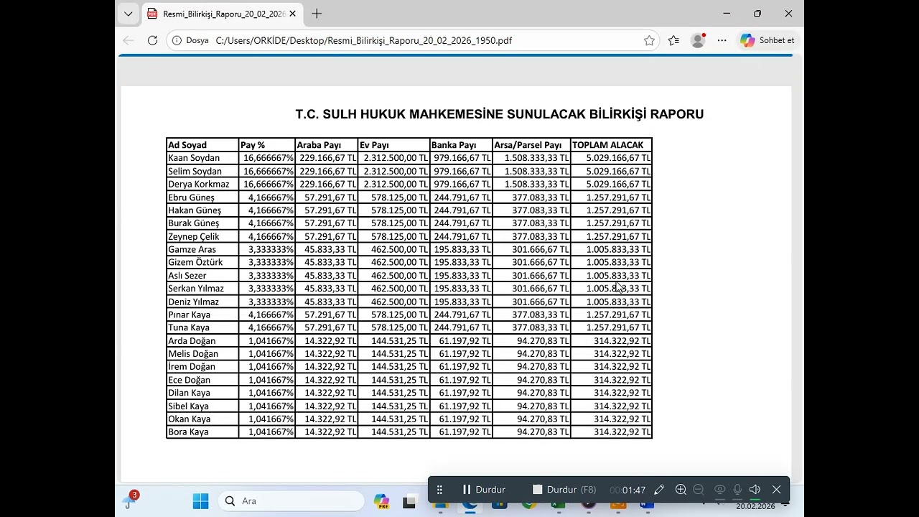The height and width of the screenshot is (517, 919).
Task: Select the name Gizem Öztürk
Action: [195, 263]
